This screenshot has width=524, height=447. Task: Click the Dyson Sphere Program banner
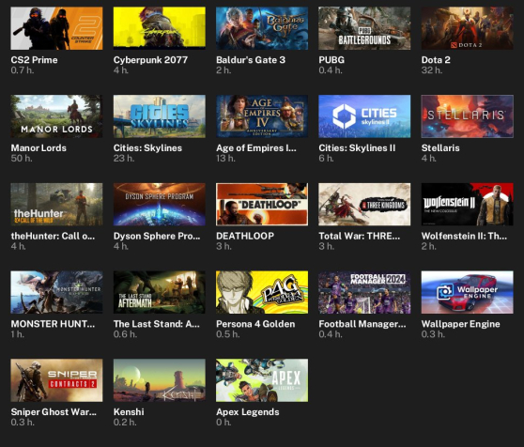[x=160, y=204]
